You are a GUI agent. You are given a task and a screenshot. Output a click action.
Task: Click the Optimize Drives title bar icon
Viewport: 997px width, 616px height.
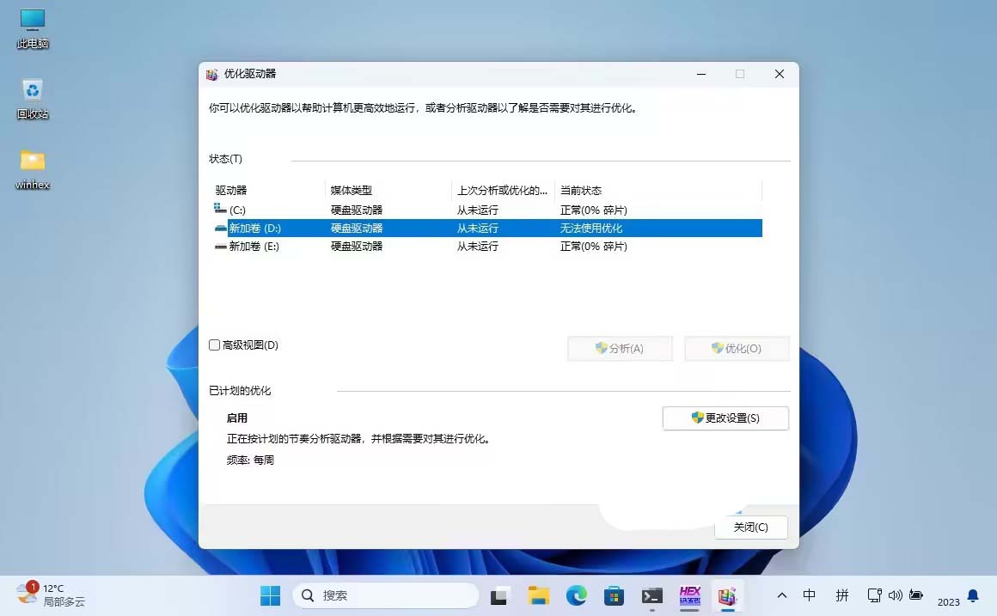[212, 75]
